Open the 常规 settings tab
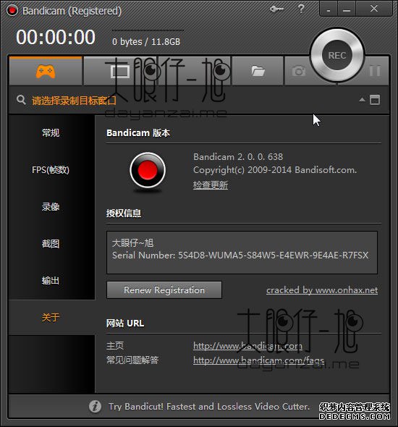 (x=51, y=133)
